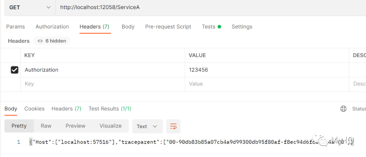This screenshot has height=157, width=366.
Task: Click the Authorization value 123456 cell
Action: coord(264,70)
